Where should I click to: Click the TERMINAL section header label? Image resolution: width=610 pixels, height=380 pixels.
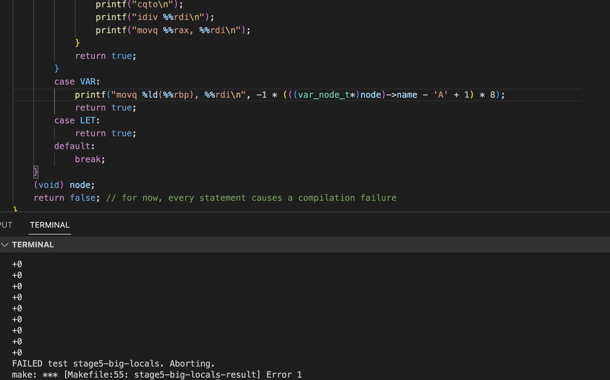click(33, 245)
